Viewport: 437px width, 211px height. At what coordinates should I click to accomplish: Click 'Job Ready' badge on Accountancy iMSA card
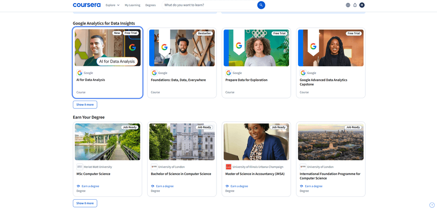[x=279, y=127]
